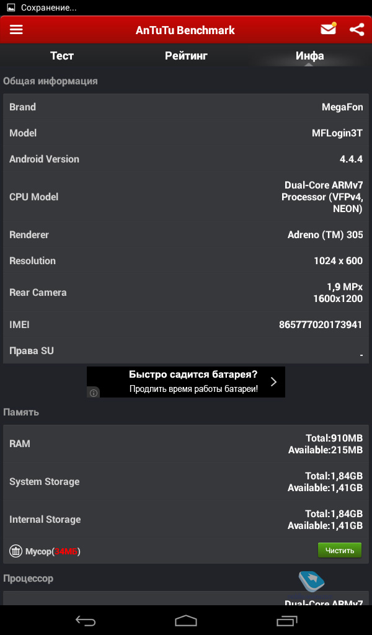Tap the IMEI row
The width and height of the screenshot is (372, 635).
click(186, 325)
